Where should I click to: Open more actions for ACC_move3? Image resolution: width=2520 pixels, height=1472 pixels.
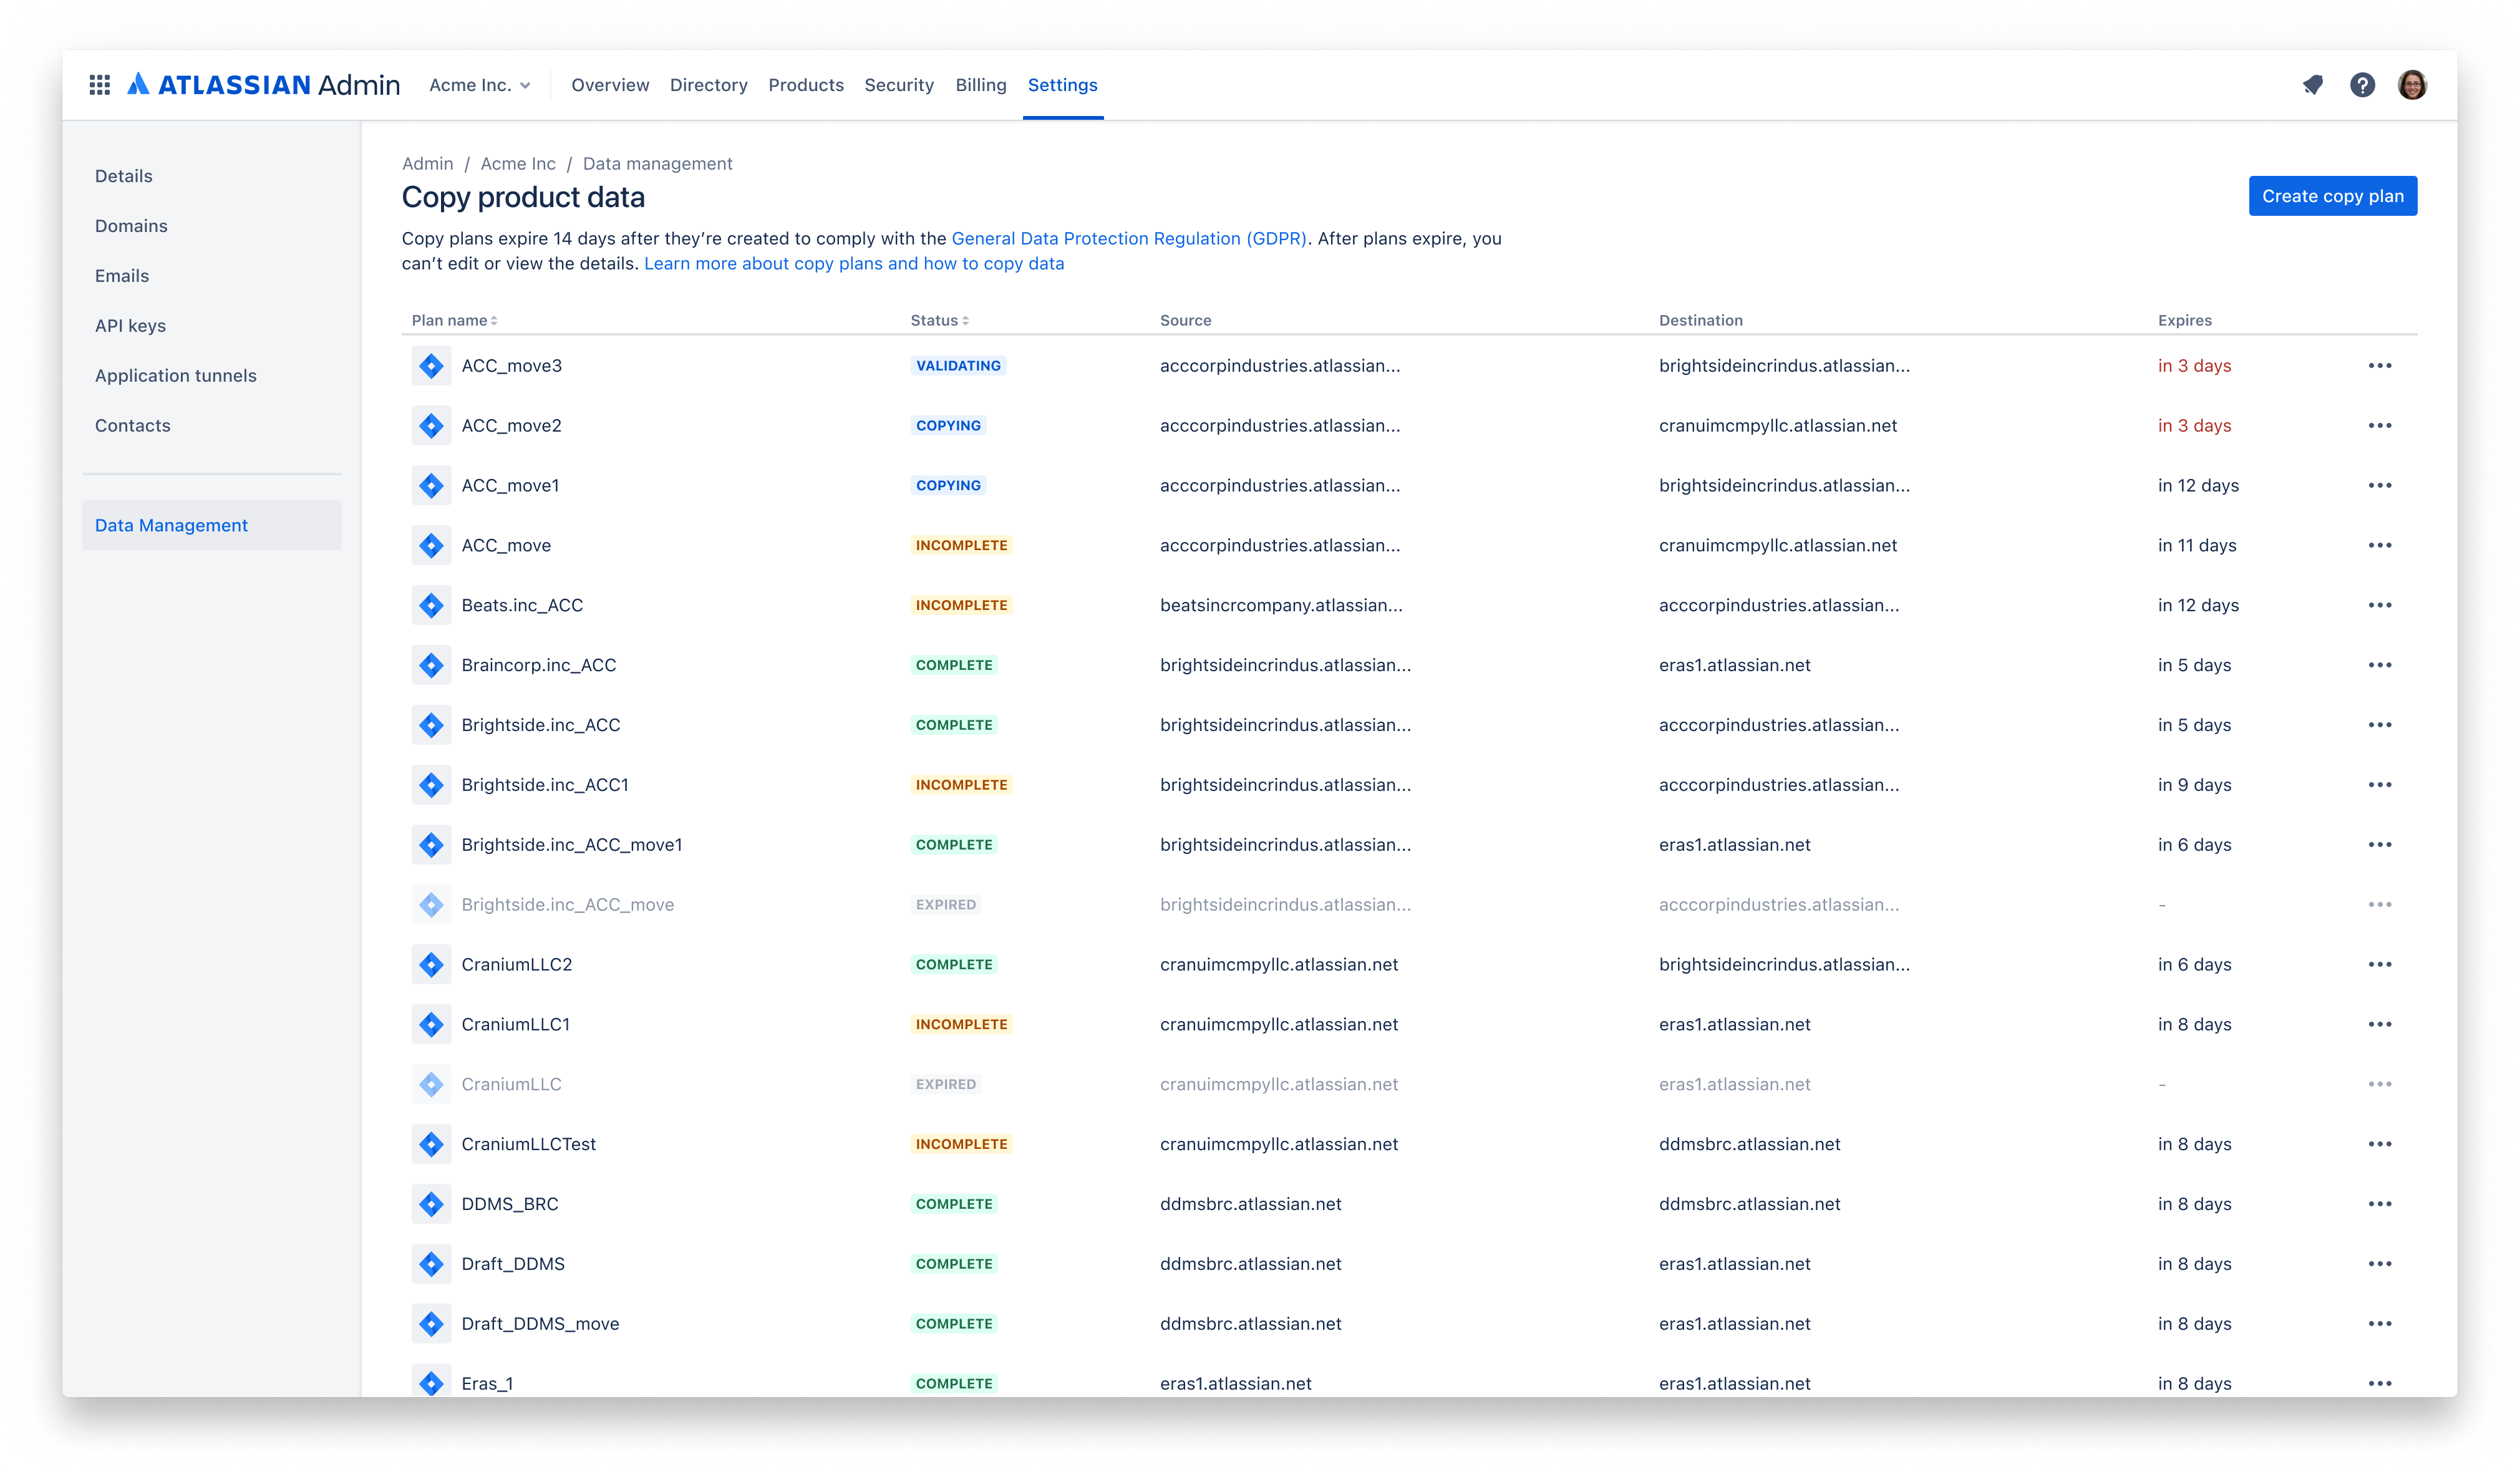coord(2380,366)
